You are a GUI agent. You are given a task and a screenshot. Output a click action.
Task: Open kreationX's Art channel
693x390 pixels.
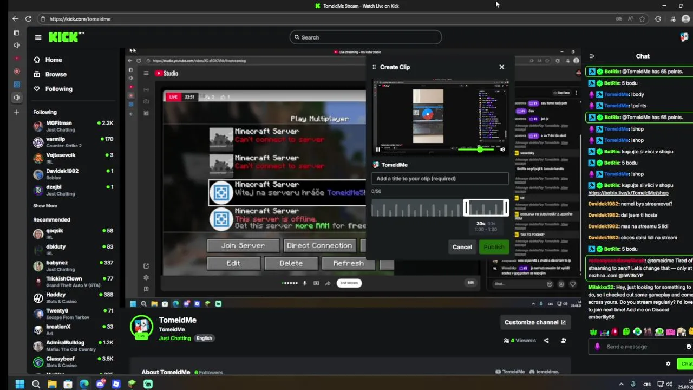pos(73,330)
